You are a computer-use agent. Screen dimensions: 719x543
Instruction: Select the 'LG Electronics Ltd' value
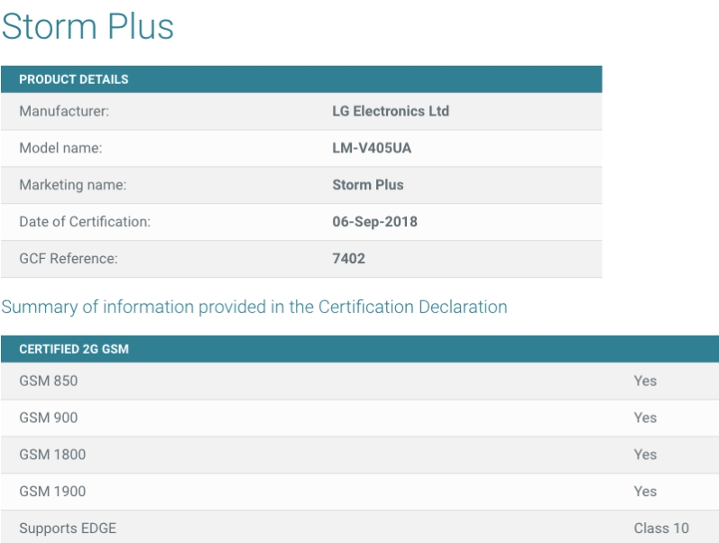tap(391, 111)
